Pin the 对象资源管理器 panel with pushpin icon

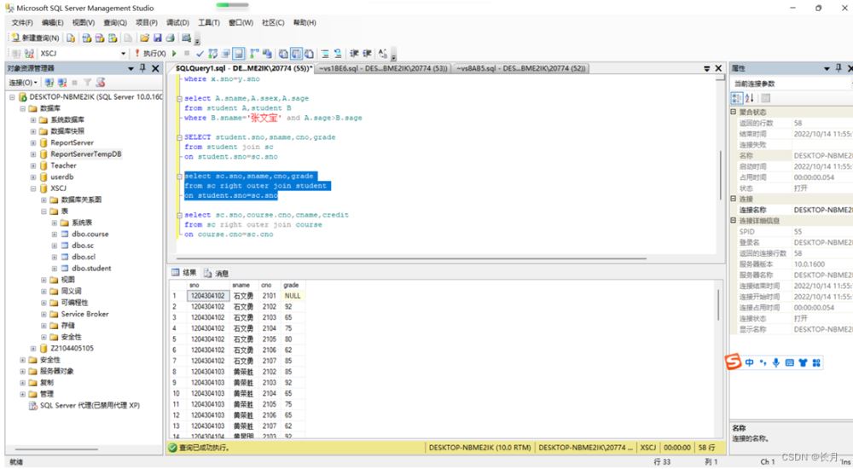[x=142, y=68]
